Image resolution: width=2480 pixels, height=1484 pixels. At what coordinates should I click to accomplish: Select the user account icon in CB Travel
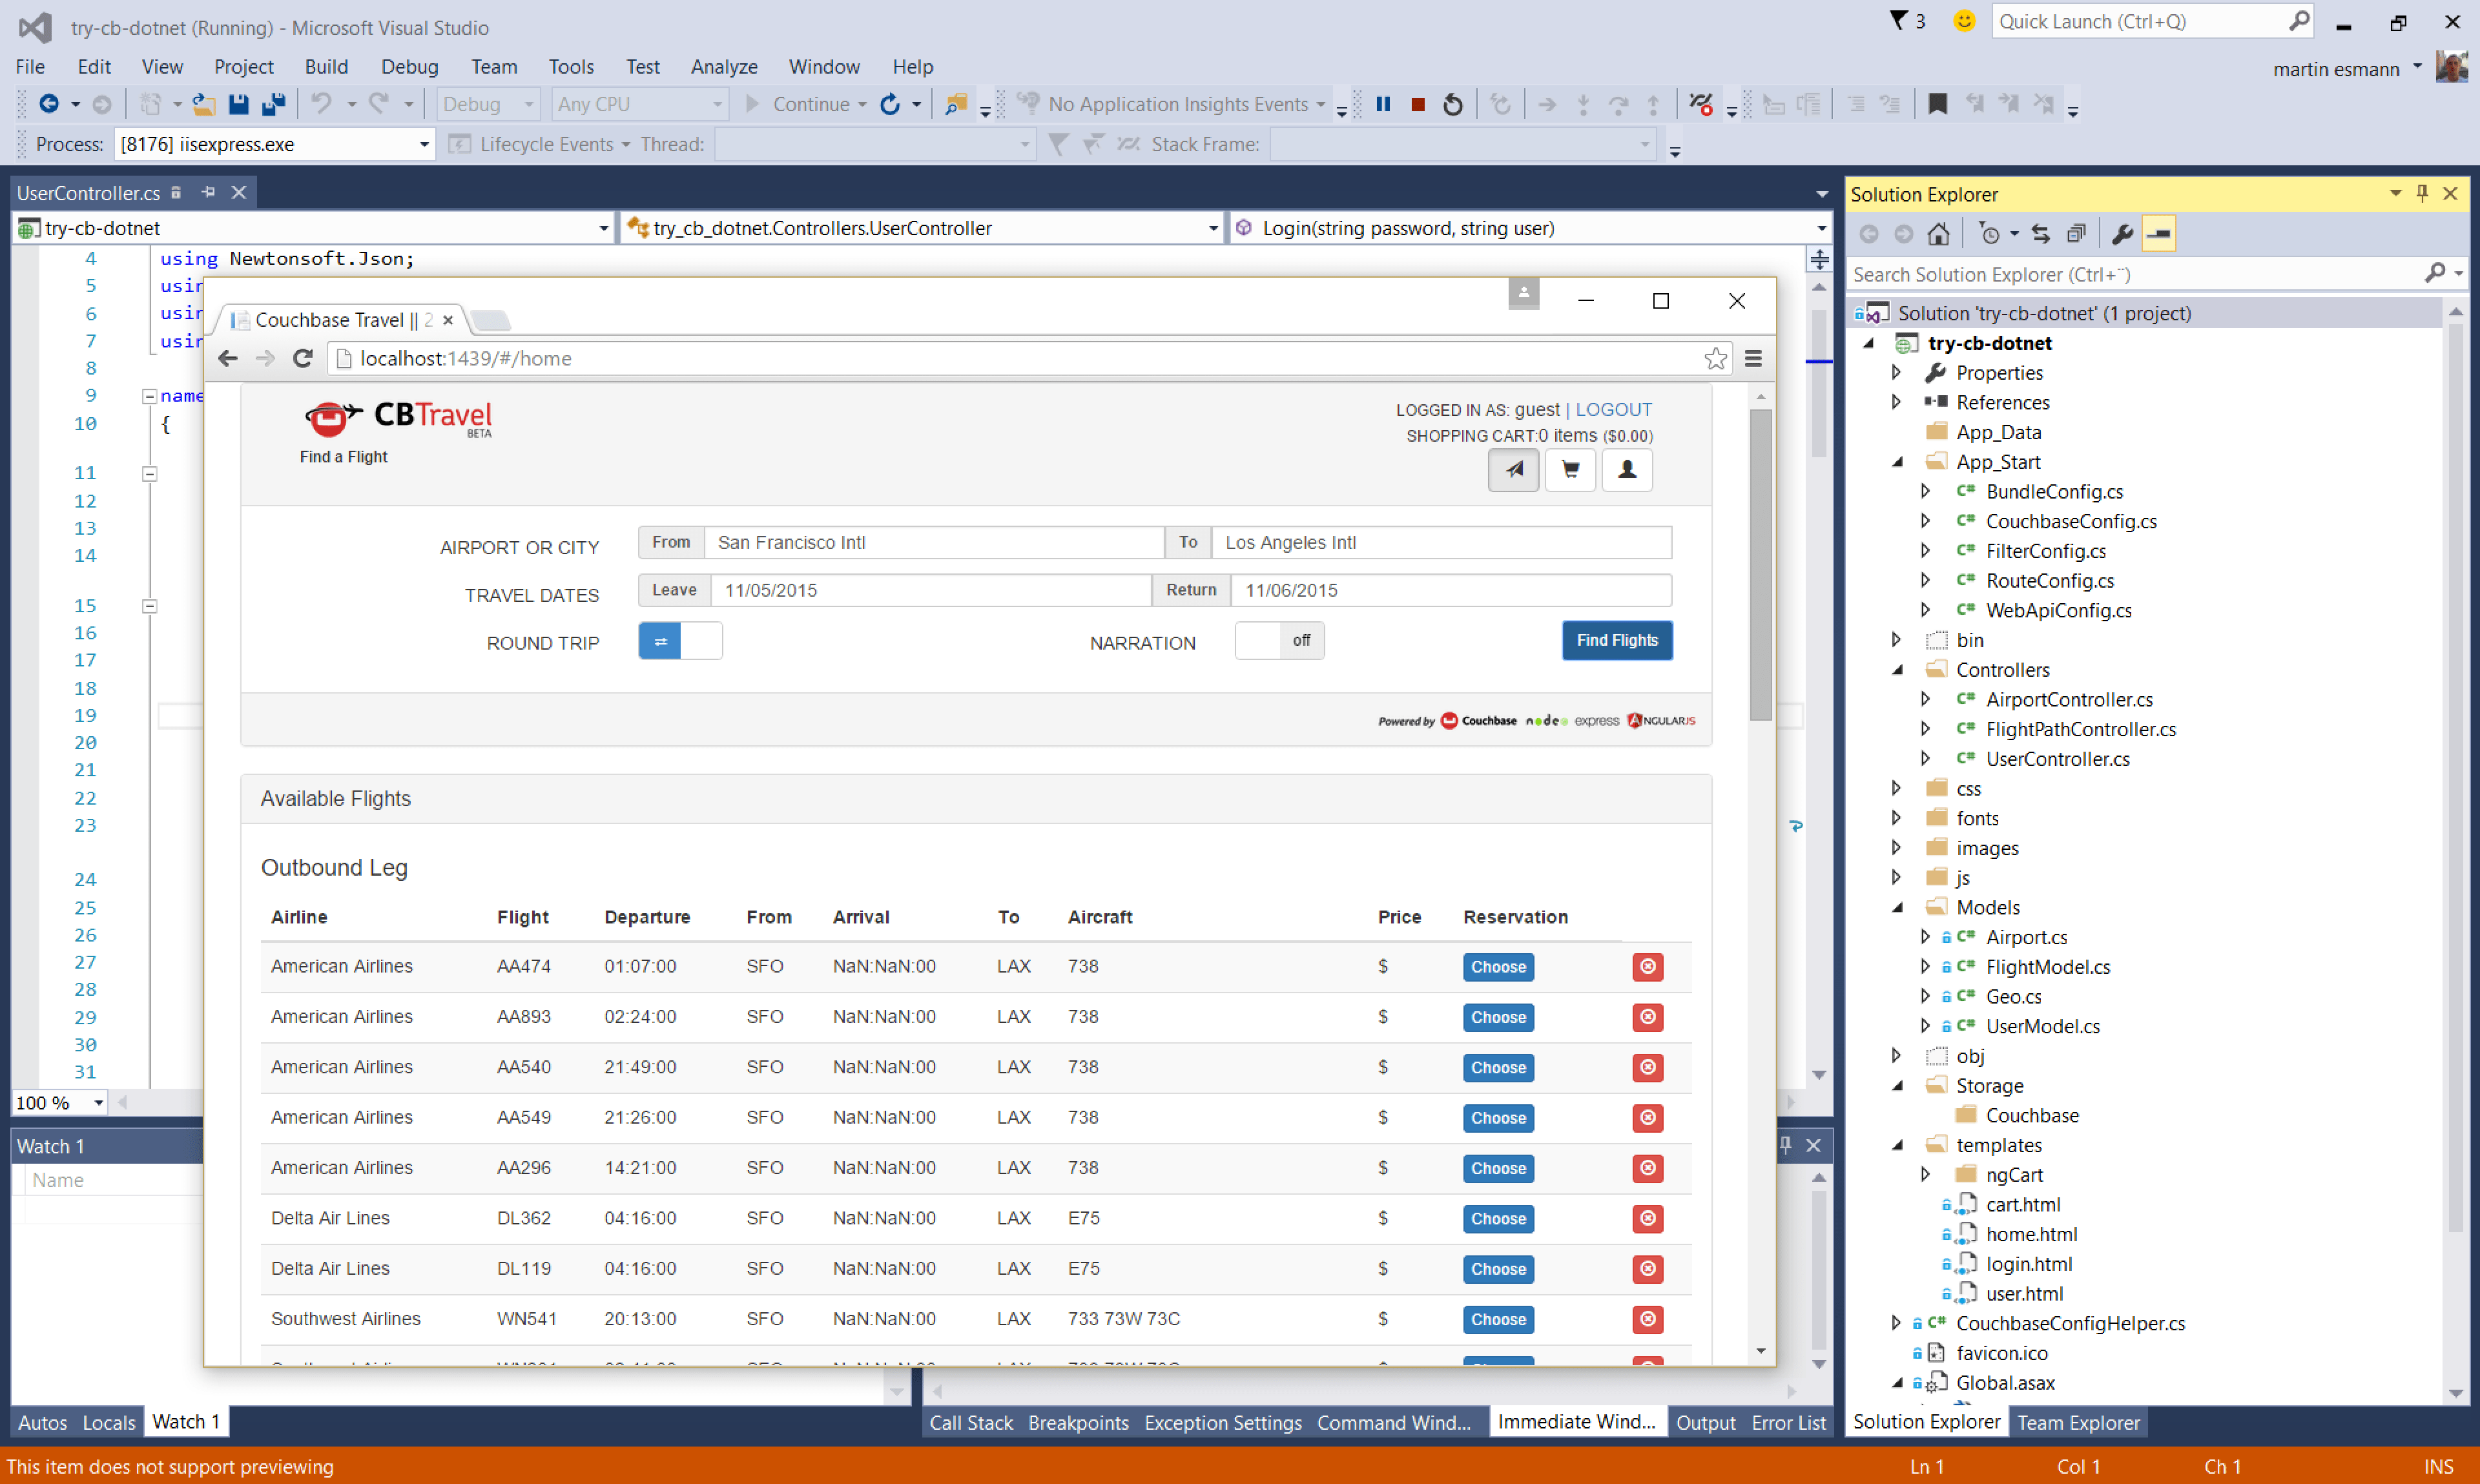click(x=1627, y=469)
